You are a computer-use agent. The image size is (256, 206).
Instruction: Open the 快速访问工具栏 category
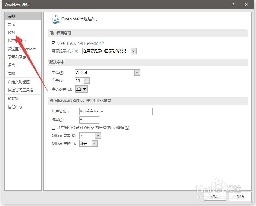point(23,90)
